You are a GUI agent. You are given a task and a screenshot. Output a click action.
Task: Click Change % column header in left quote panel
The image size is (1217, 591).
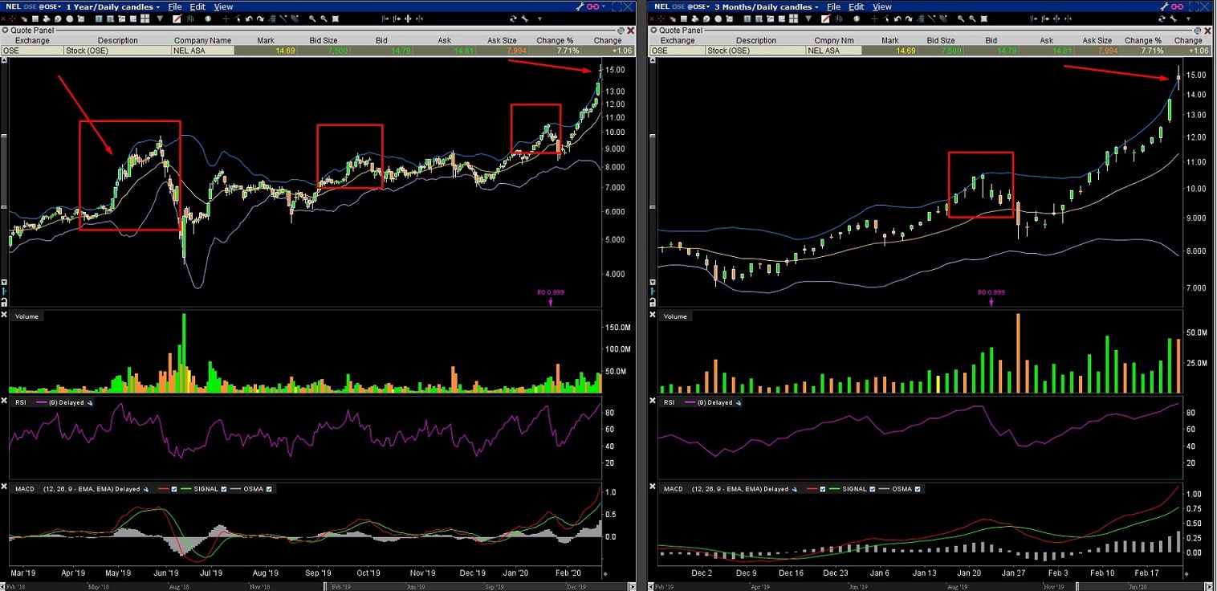556,40
